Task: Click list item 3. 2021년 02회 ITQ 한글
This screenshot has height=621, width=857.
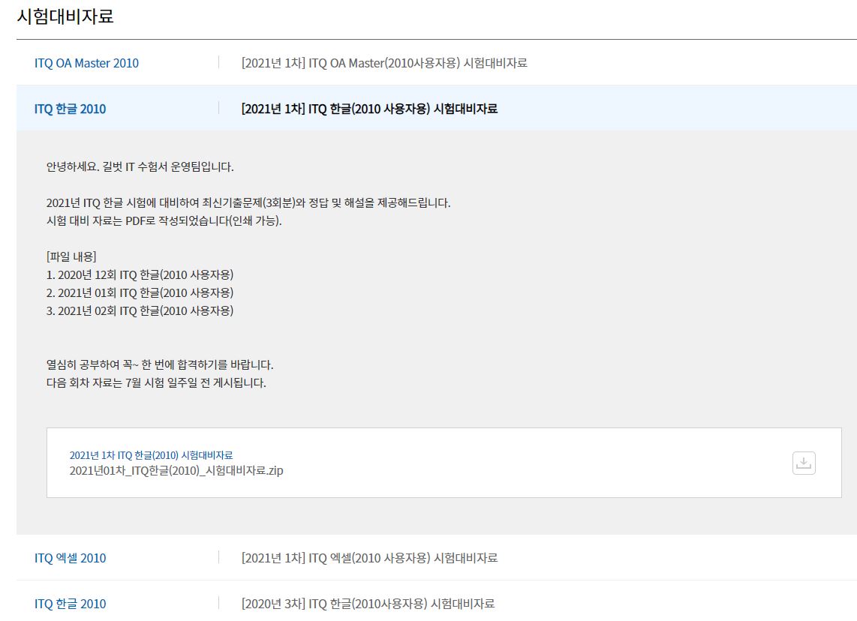Action: 140,310
